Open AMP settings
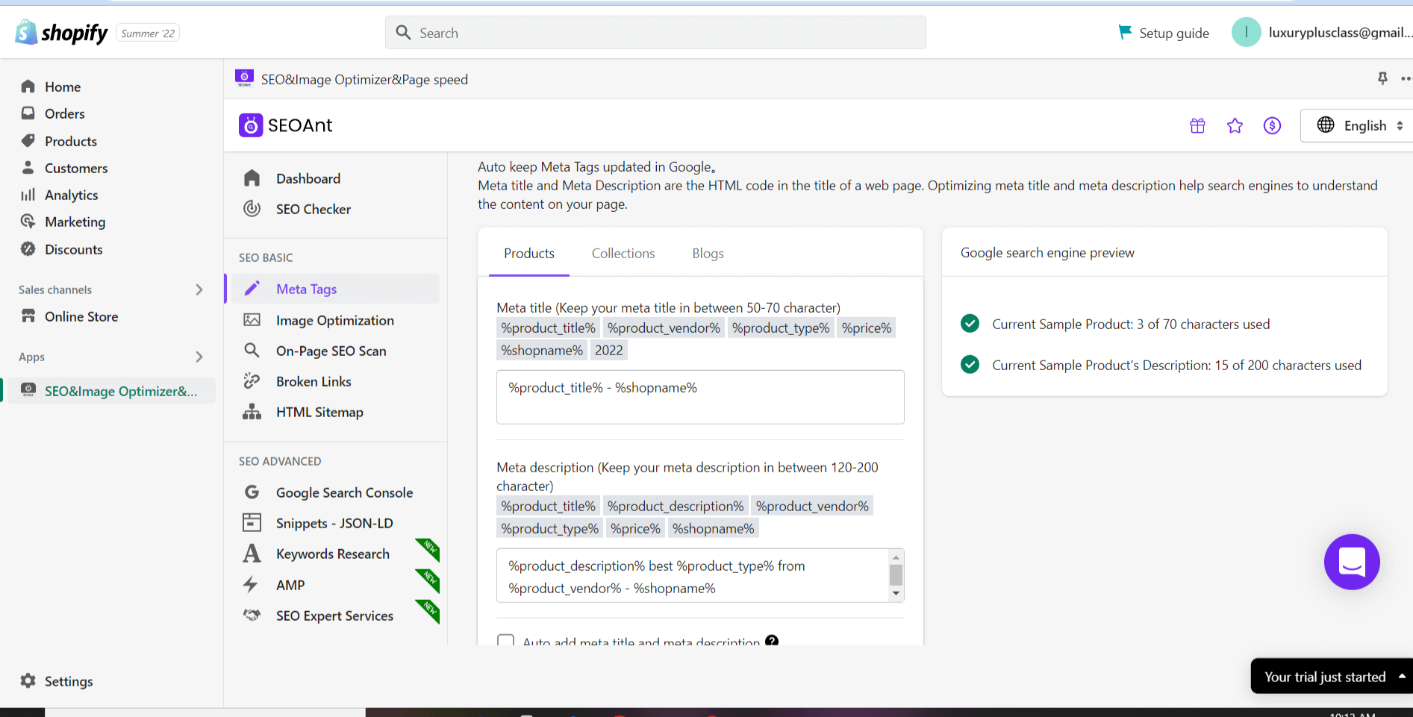 pyautogui.click(x=290, y=585)
